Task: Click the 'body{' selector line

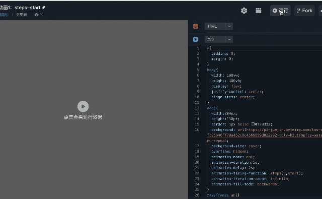Action: [x=212, y=70]
